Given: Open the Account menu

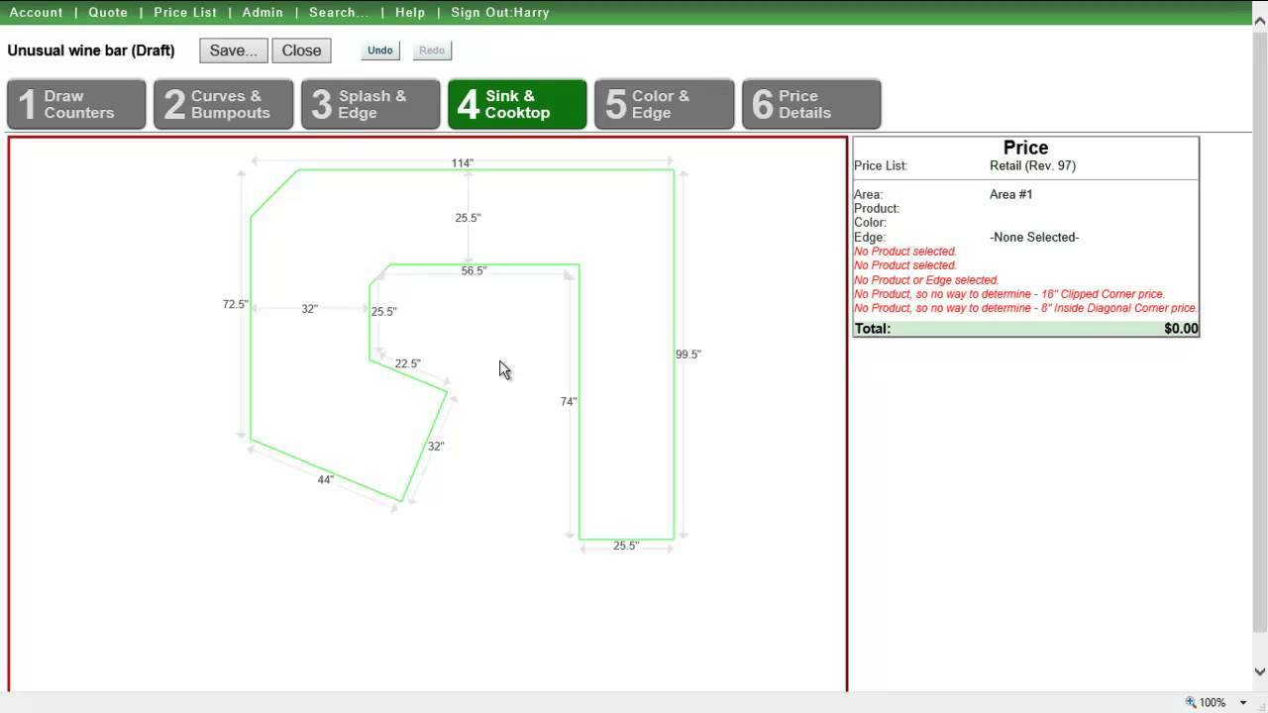Looking at the screenshot, I should point(36,12).
